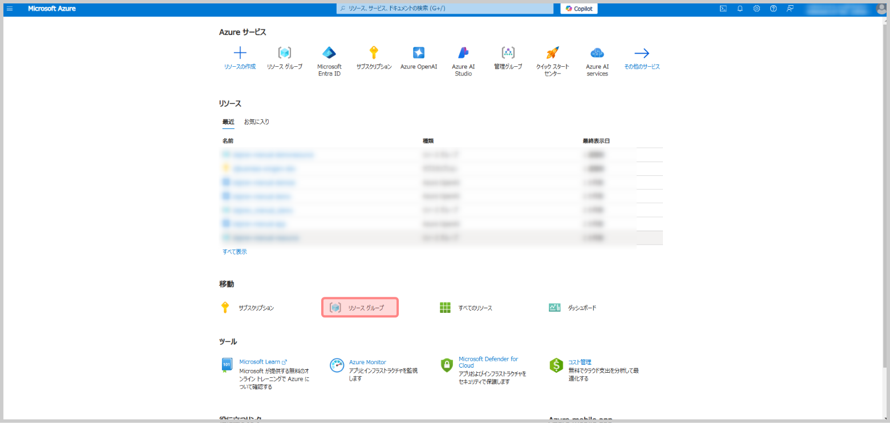Switch to the お気に入り tab
The width and height of the screenshot is (890, 423).
pyautogui.click(x=257, y=122)
